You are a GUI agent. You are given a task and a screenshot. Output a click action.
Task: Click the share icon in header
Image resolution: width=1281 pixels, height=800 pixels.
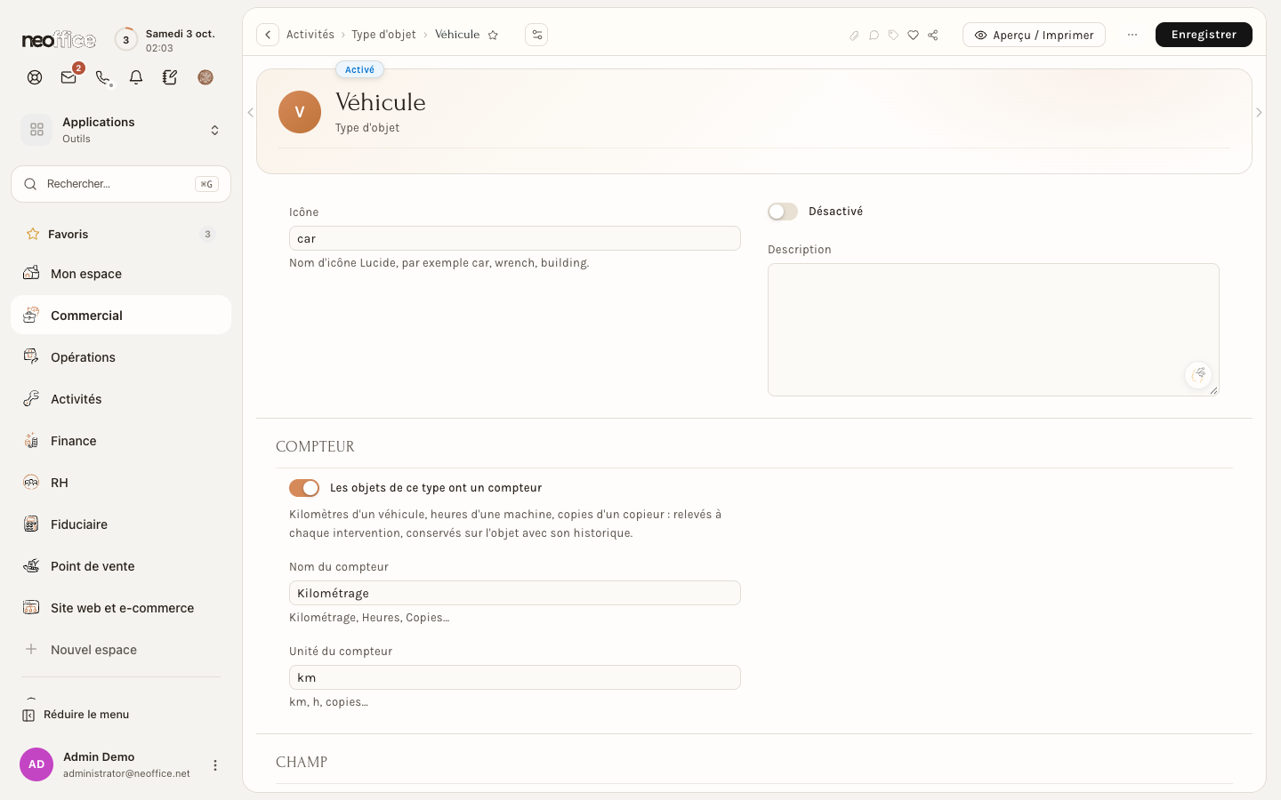click(x=932, y=36)
